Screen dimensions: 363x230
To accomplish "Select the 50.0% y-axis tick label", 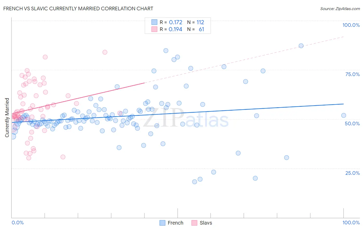I will coord(352,124).
